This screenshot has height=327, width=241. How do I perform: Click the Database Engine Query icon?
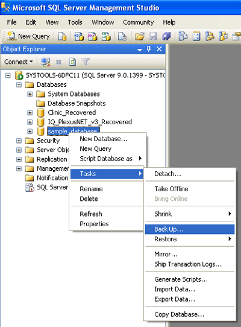[x=62, y=36]
